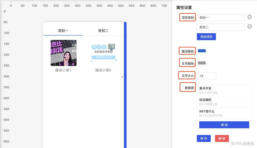Screen dimensions: 257x148
Task: Click the 致力于打造955环境 description
Action: click(x=211, y=116)
